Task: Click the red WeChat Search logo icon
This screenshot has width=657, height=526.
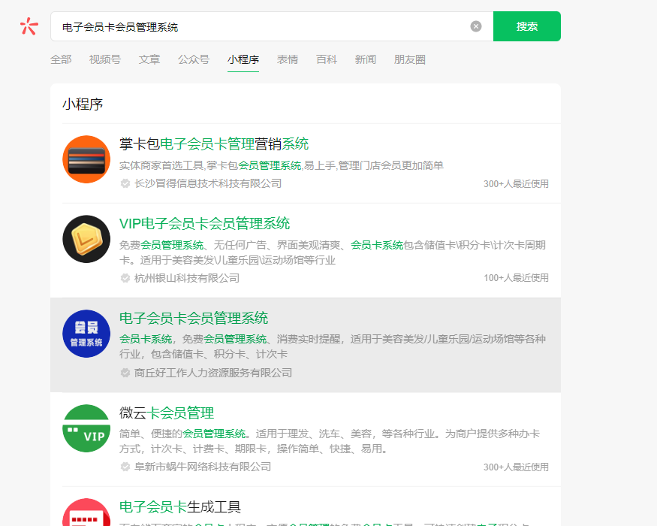Action: (x=29, y=26)
